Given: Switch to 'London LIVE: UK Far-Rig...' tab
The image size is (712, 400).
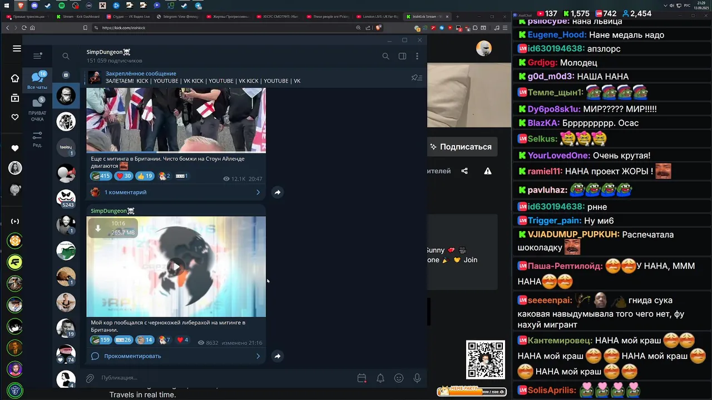Looking at the screenshot, I should (377, 17).
